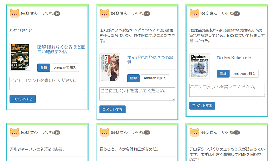This screenshot has width=279, height=161.
Task: Click コメントする button on the Docker card
Action: pyautogui.click(x=202, y=106)
